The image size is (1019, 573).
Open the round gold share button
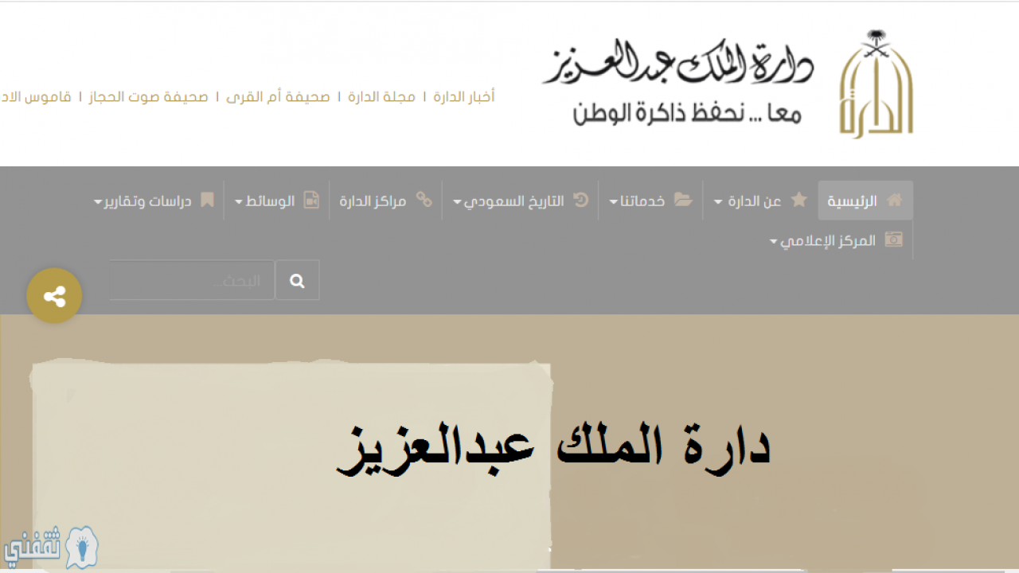(x=54, y=296)
